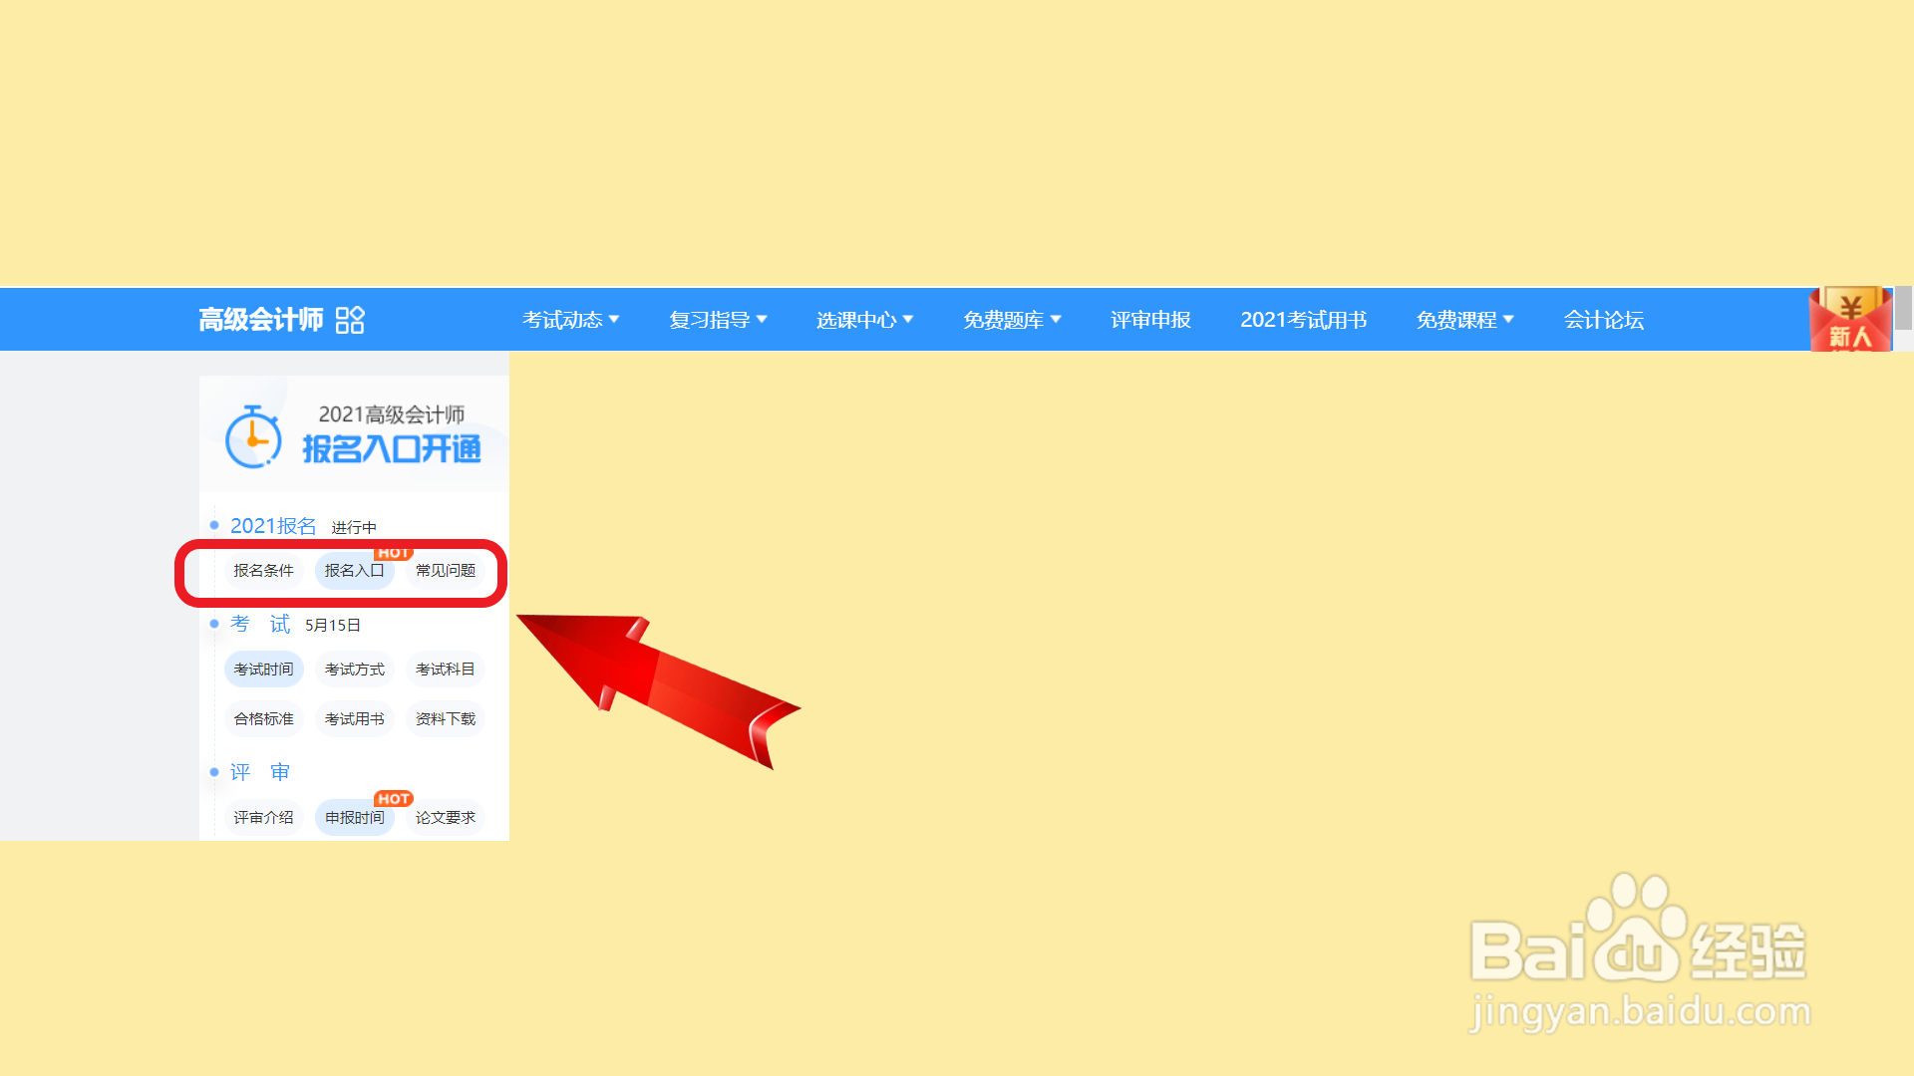
Task: Open 2021考试用书 menu item
Action: [1303, 320]
